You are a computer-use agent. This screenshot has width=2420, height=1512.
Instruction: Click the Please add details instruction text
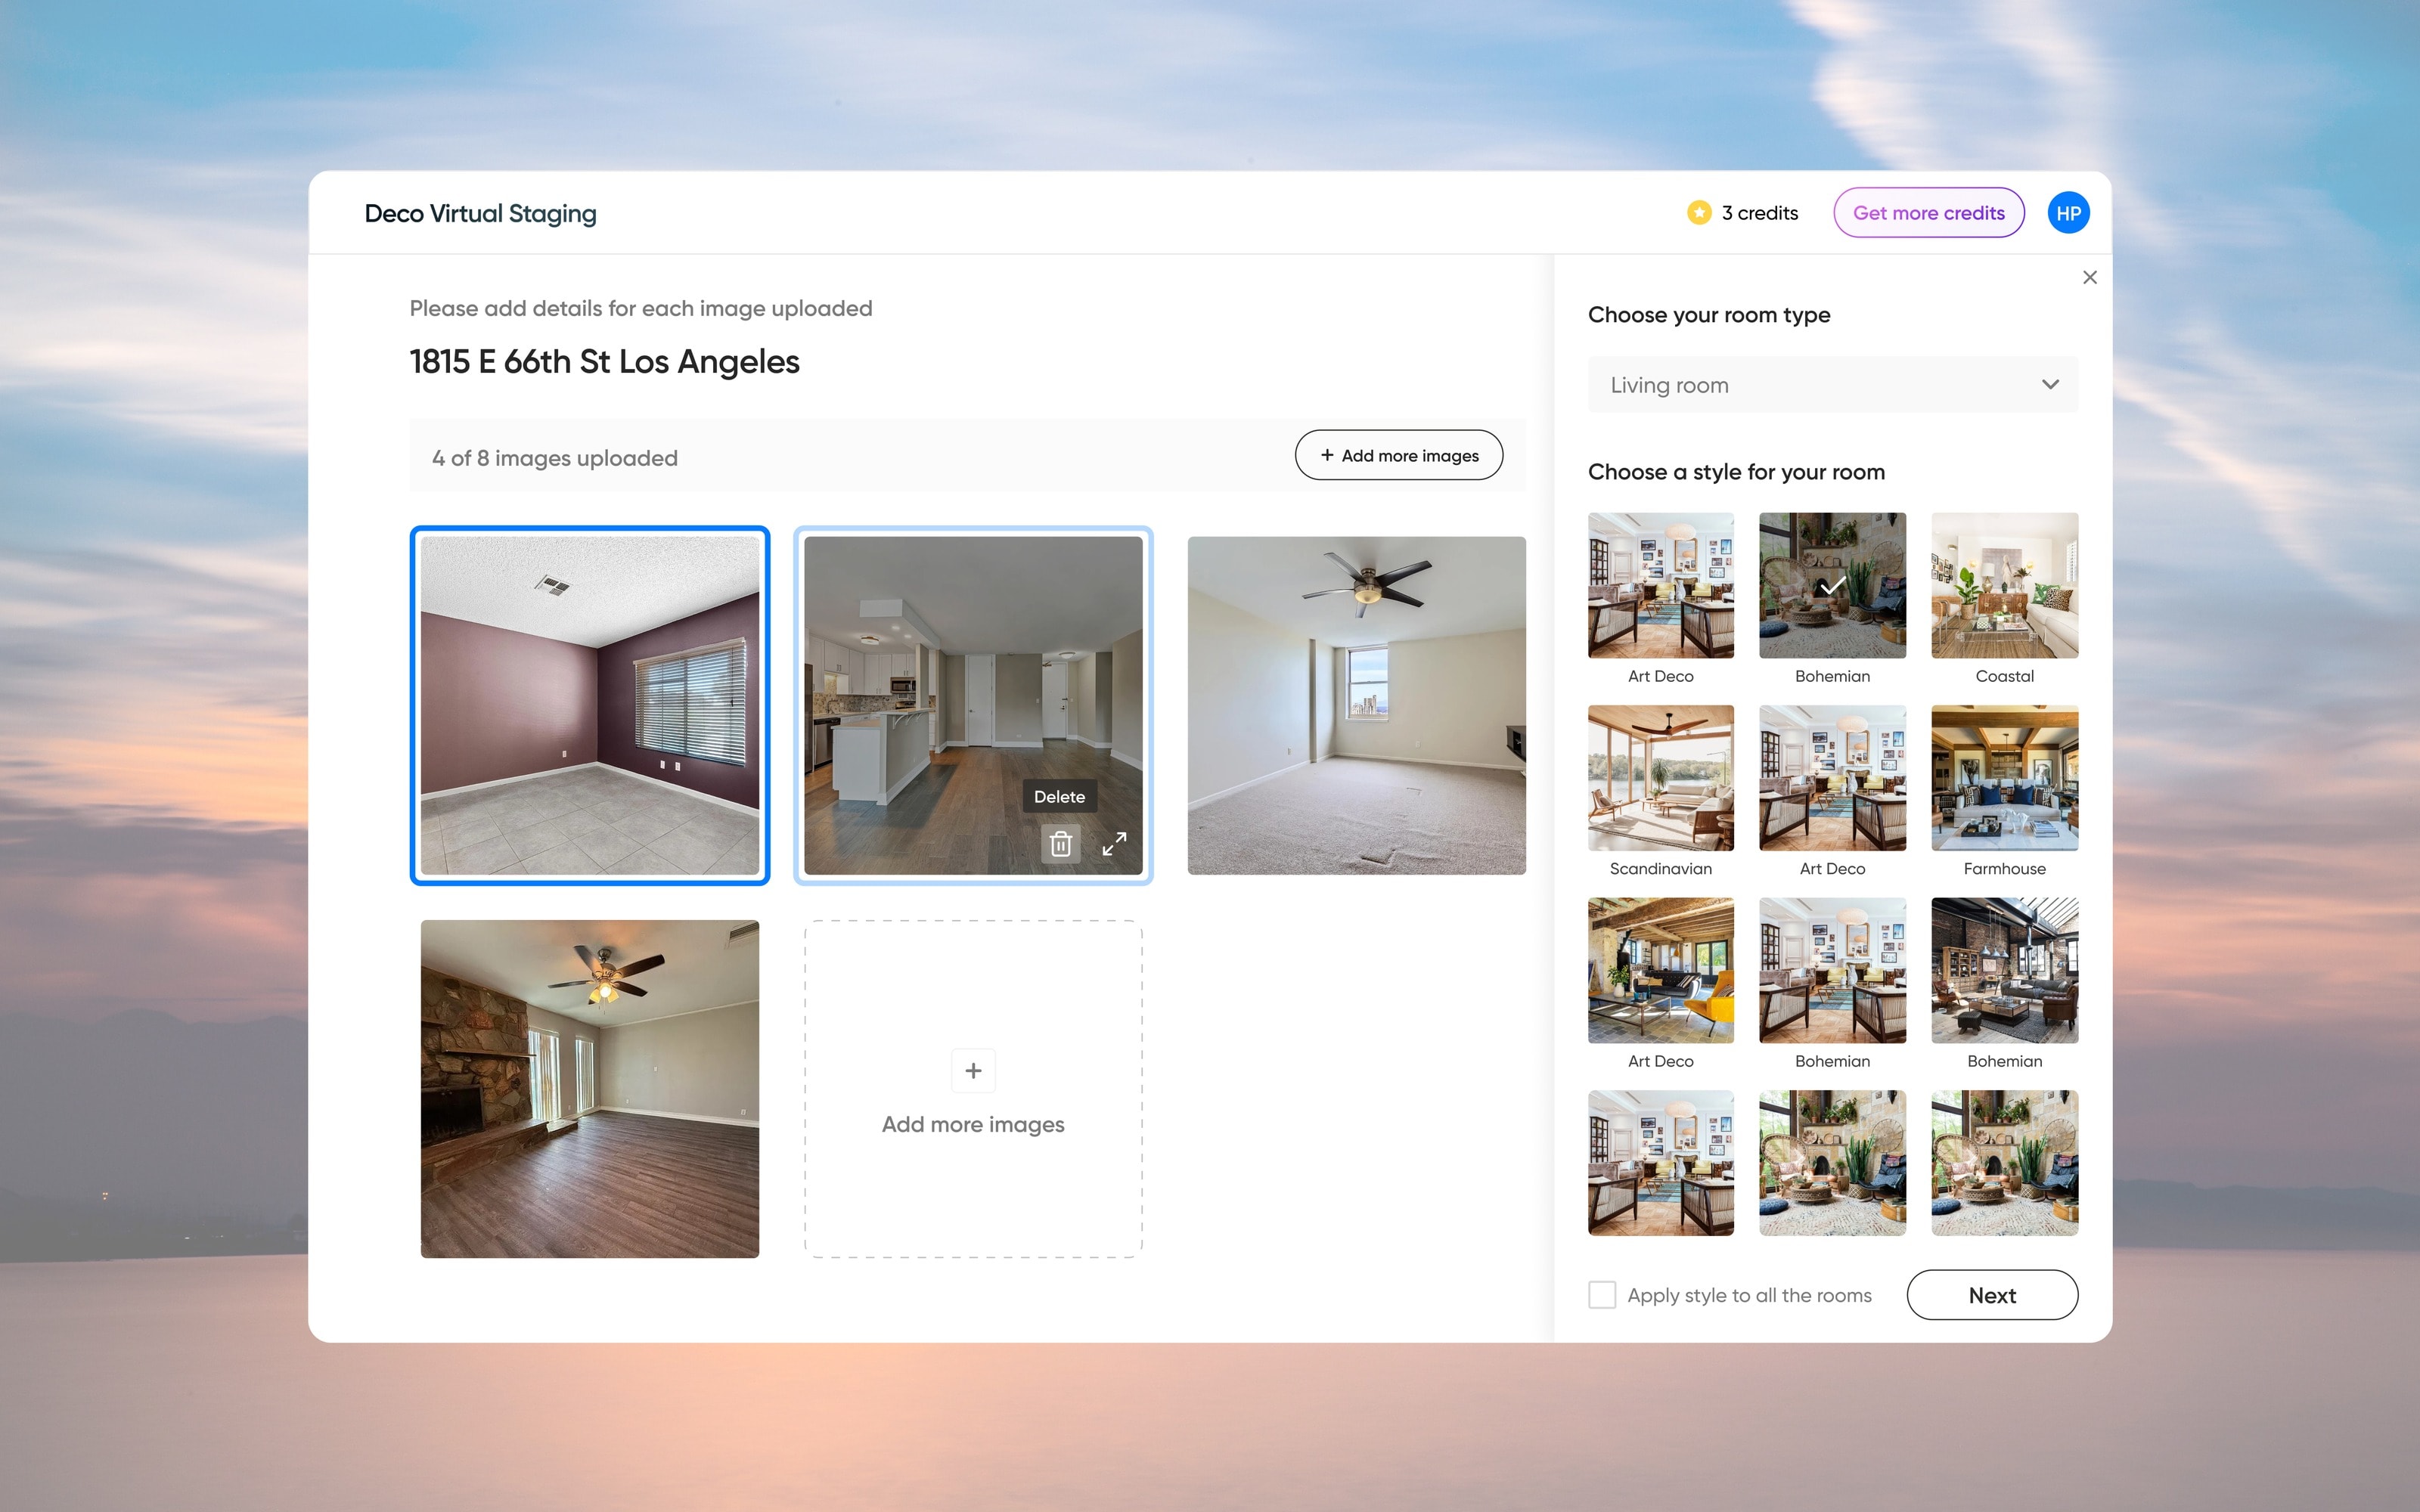[641, 309]
